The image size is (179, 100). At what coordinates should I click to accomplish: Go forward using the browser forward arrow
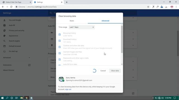[7, 7]
